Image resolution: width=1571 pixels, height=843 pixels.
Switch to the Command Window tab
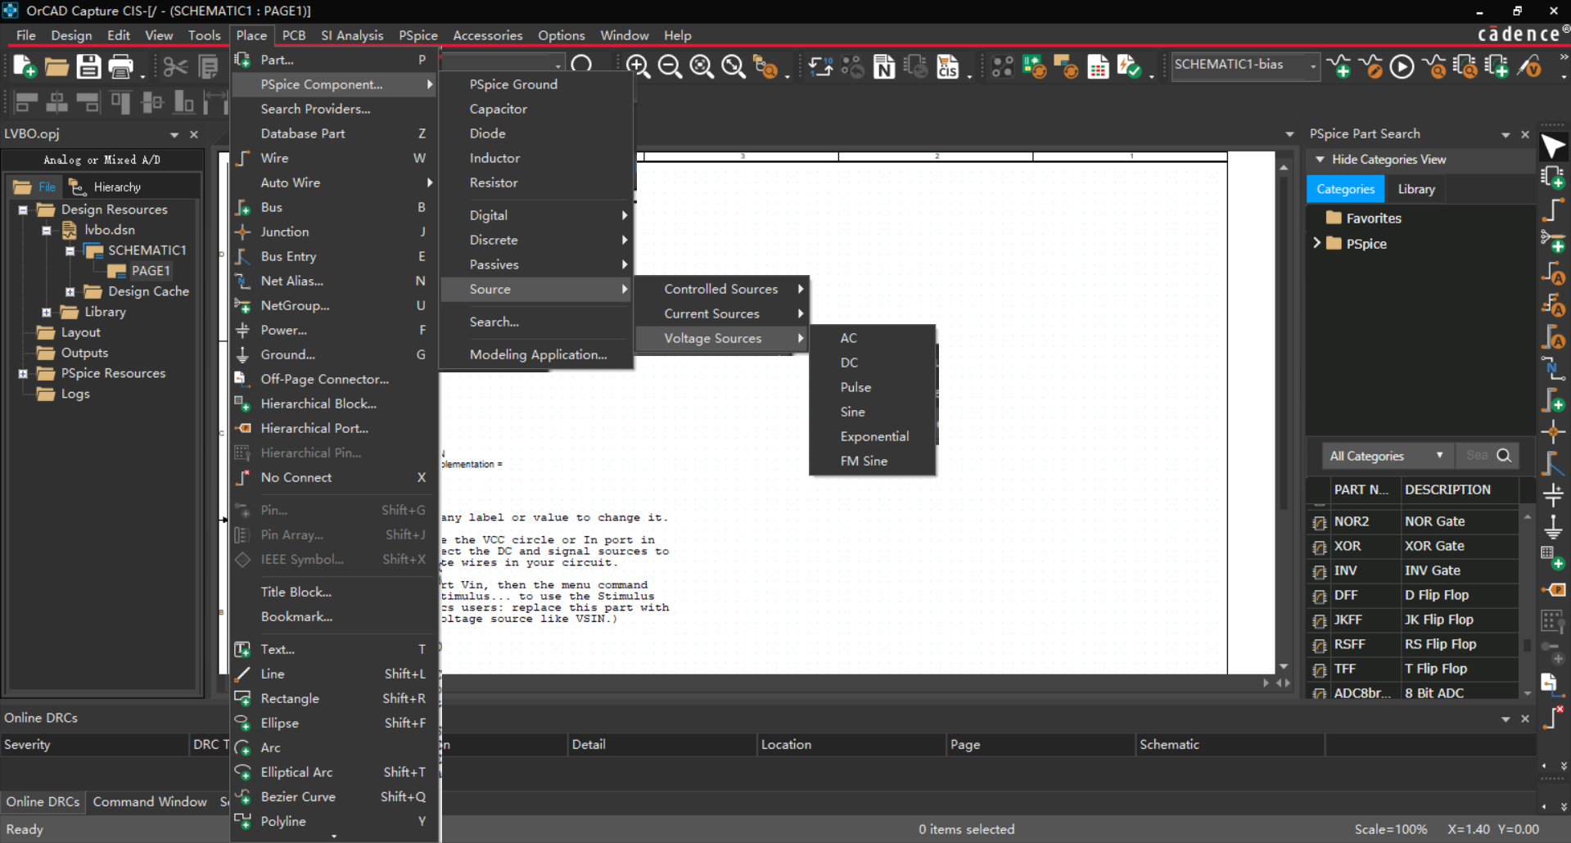[150, 802]
